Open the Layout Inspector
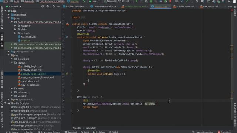Screen dimensions: 237x133 coord(203,132)
